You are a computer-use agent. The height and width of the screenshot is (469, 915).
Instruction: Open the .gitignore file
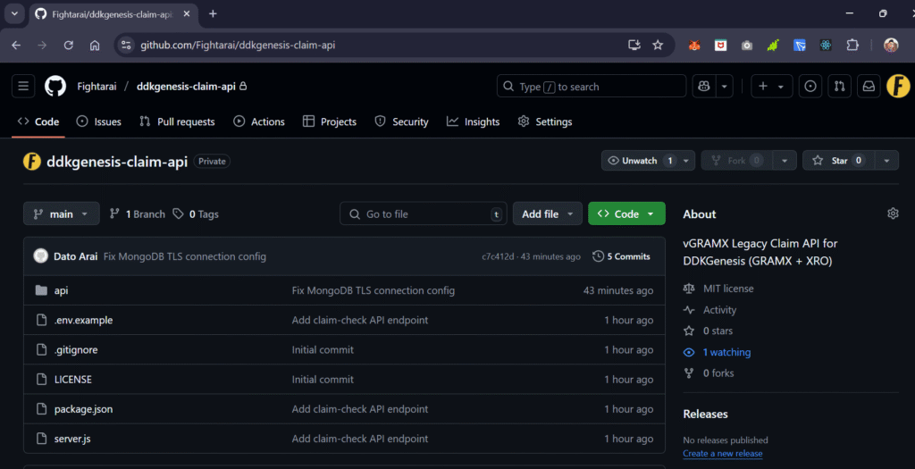click(x=76, y=350)
